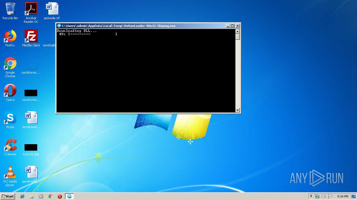This screenshot has height=200, width=357.
Task: Launch Skype from desktop
Action: pos(10,120)
